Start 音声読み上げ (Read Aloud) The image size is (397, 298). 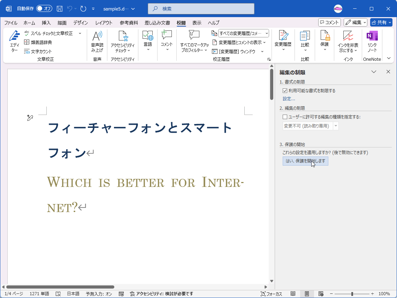(97, 42)
